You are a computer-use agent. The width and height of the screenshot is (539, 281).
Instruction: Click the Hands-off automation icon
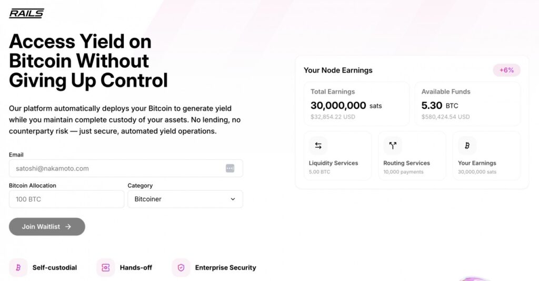(105, 268)
